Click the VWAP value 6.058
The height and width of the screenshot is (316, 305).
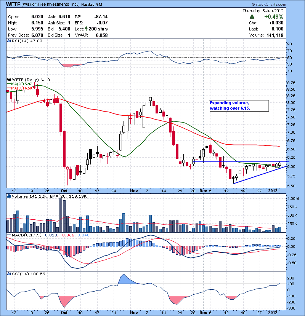point(102,35)
